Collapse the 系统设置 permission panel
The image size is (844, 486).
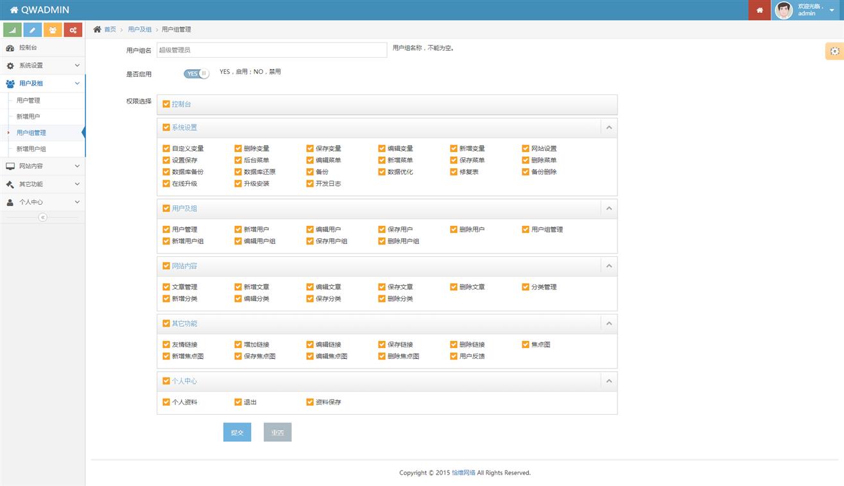[609, 128]
